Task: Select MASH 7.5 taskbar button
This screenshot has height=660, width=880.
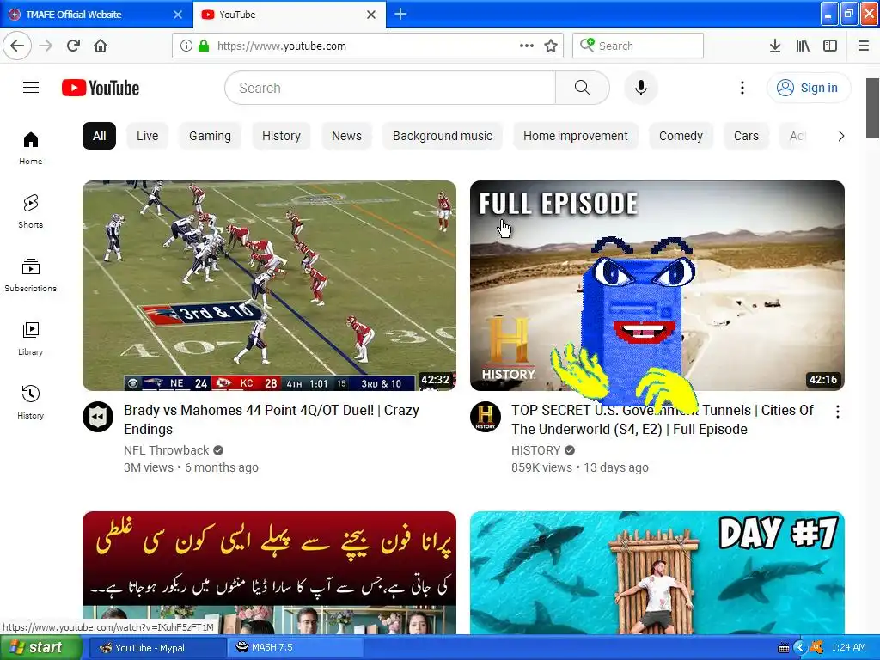Action: click(x=296, y=648)
